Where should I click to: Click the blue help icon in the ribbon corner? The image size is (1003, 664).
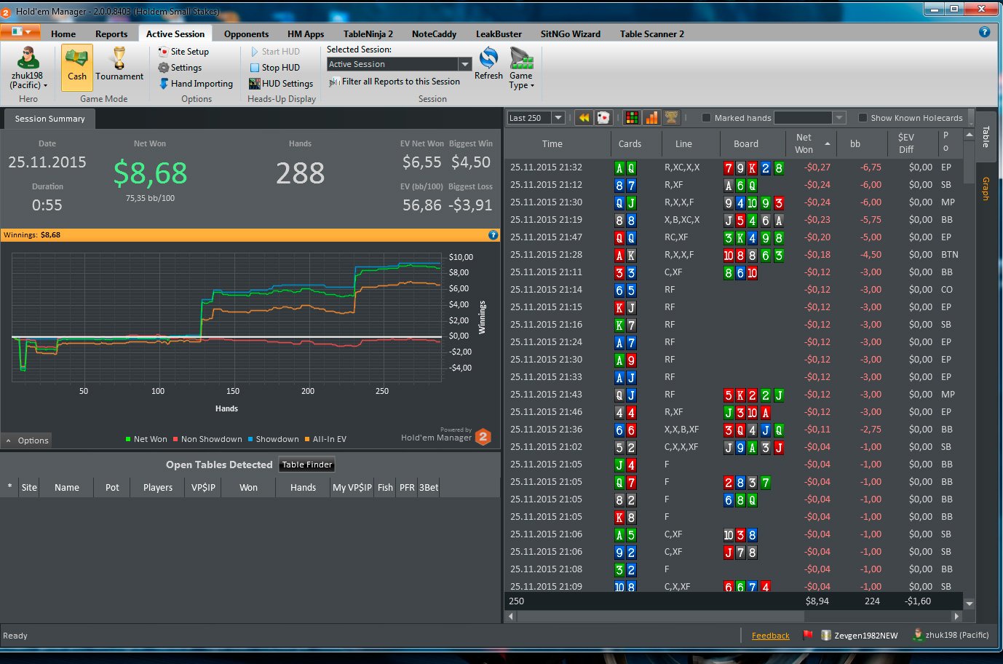(985, 32)
